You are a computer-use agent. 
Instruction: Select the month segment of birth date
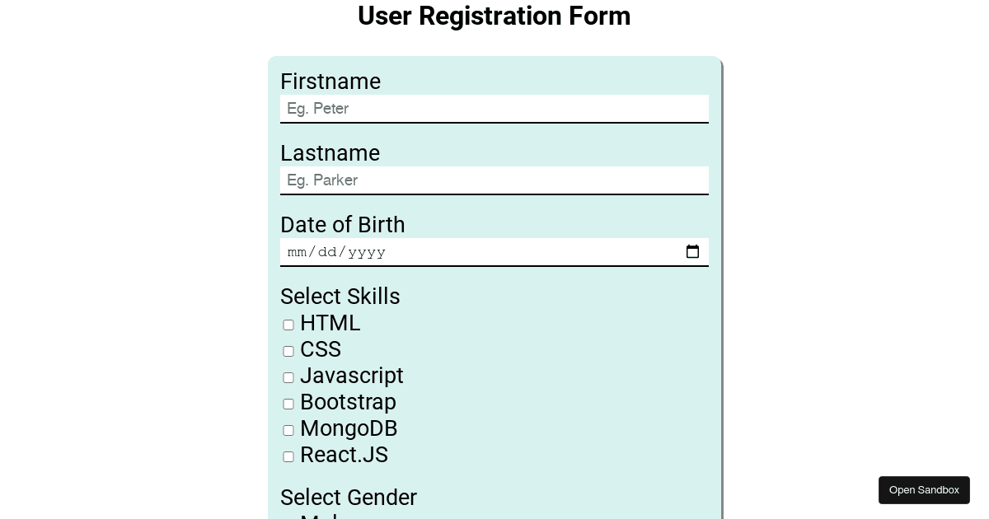point(297,252)
